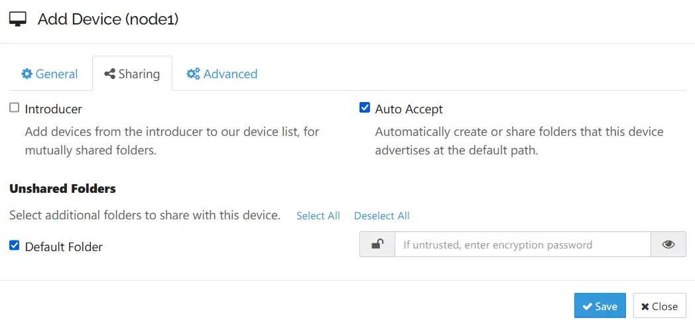This screenshot has height=326, width=695.
Task: Click the Default Folder label
Action: tap(64, 247)
